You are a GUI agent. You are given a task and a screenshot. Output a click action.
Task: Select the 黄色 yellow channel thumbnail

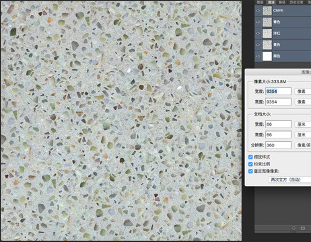267,45
